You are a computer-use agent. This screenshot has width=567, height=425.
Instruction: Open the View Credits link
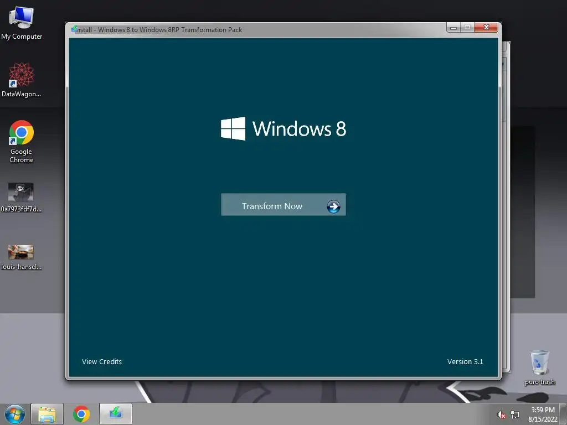coord(102,361)
